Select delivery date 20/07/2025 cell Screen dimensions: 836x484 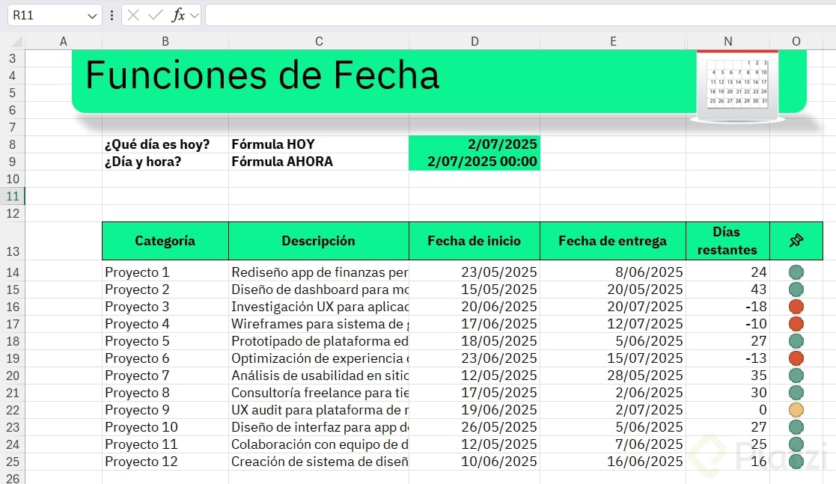coord(613,307)
